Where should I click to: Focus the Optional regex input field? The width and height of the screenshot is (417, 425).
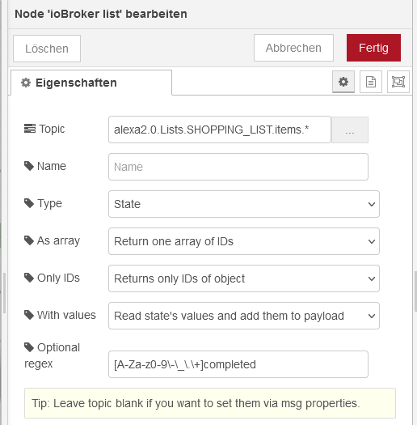[x=238, y=364]
